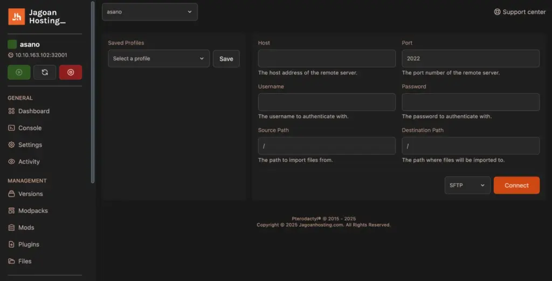The image size is (552, 281).
Task: Click the Support center lifebuoy icon
Action: pyautogui.click(x=497, y=12)
